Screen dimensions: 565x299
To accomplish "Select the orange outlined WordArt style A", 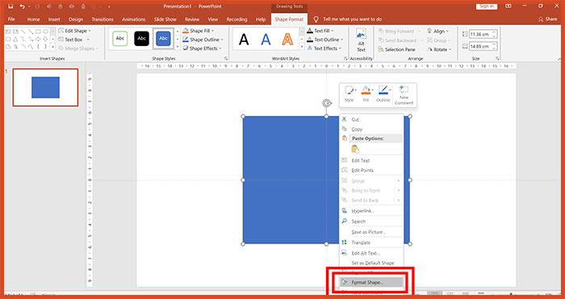I will click(x=287, y=39).
